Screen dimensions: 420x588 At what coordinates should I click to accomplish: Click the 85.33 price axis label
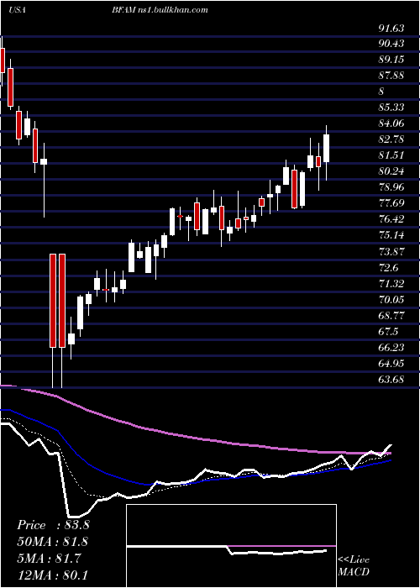pyautogui.click(x=391, y=108)
